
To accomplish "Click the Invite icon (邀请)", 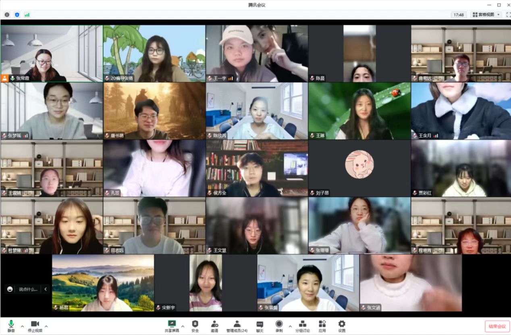I will [x=214, y=325].
